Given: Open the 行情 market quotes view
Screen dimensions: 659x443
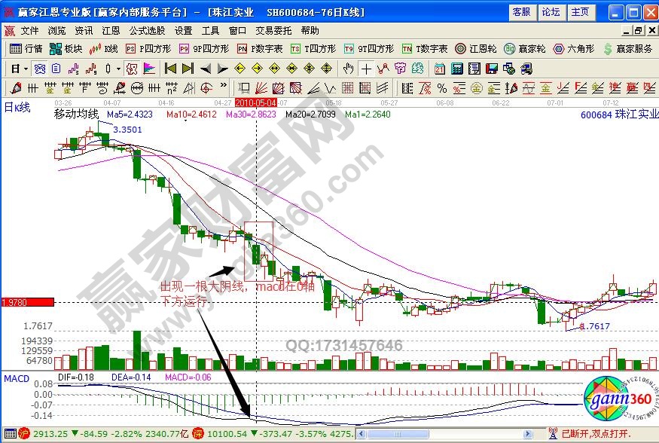Looking at the screenshot, I should pyautogui.click(x=26, y=48).
